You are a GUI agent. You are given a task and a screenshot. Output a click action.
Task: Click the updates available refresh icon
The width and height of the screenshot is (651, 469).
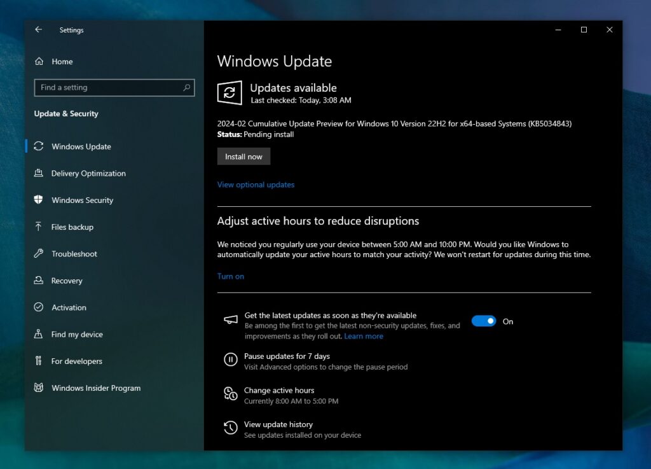pos(230,92)
